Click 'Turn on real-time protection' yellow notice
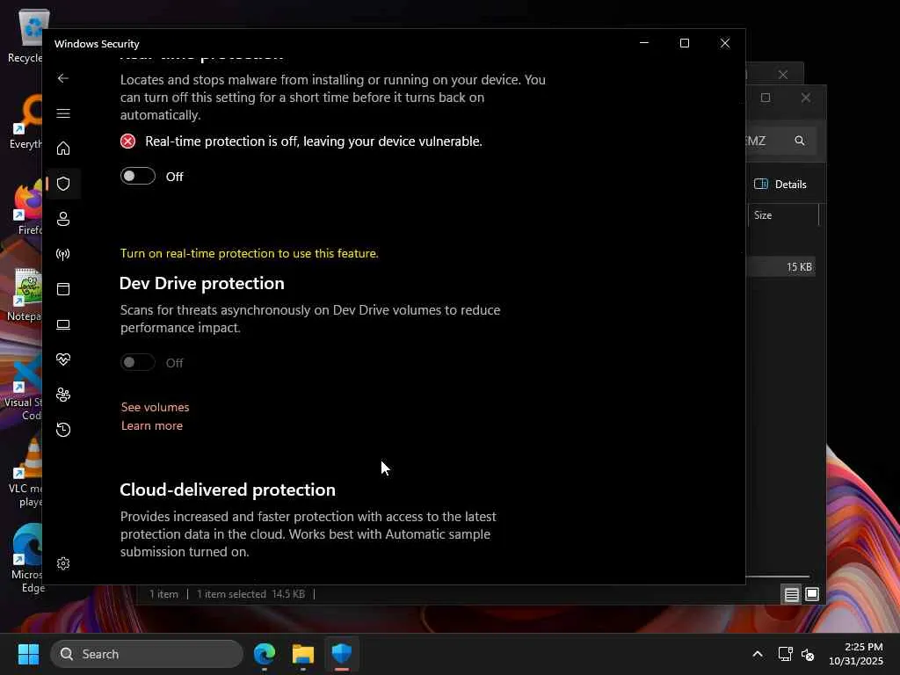This screenshot has height=675, width=900. point(249,253)
